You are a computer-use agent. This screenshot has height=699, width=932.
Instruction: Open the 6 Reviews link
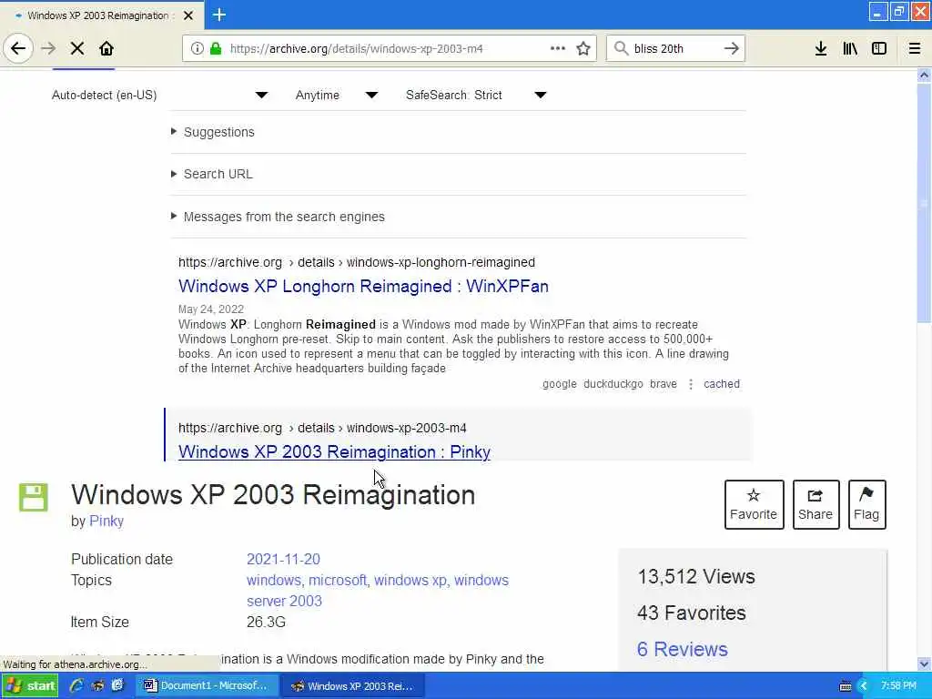pyautogui.click(x=683, y=649)
